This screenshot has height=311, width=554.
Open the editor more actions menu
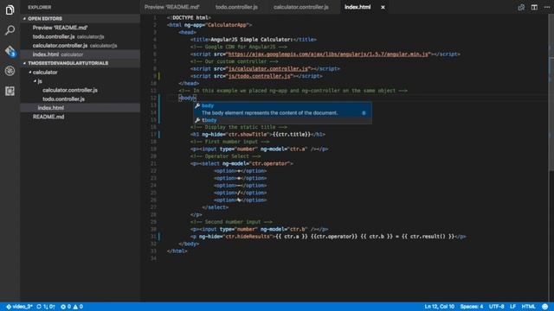tap(546, 8)
